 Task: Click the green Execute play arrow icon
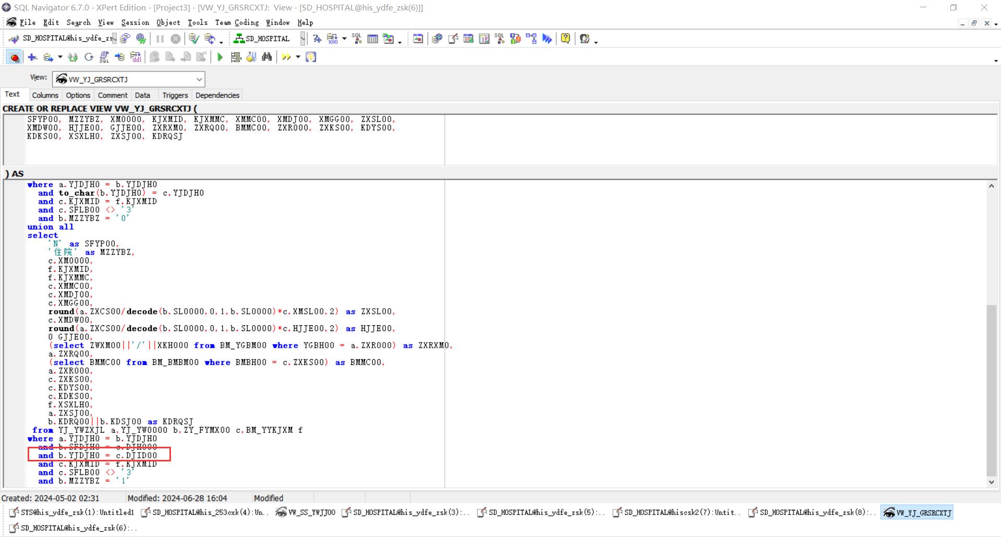coord(220,57)
